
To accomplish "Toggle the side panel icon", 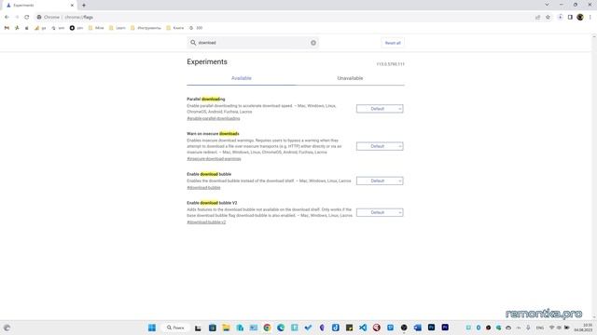I will (570, 17).
